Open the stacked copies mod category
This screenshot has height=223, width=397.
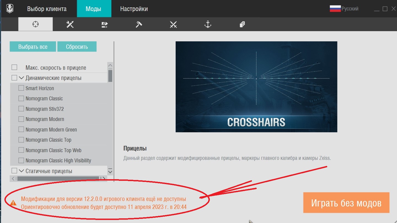coord(242,24)
